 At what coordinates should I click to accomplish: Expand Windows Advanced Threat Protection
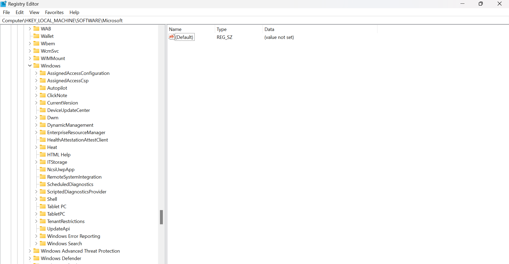30,251
